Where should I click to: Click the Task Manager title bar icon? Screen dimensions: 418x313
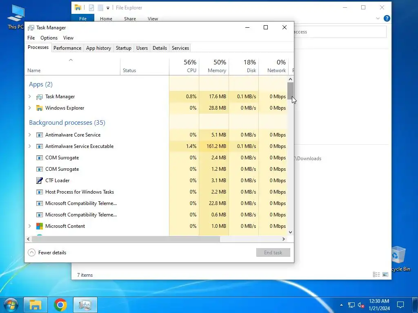click(x=31, y=28)
